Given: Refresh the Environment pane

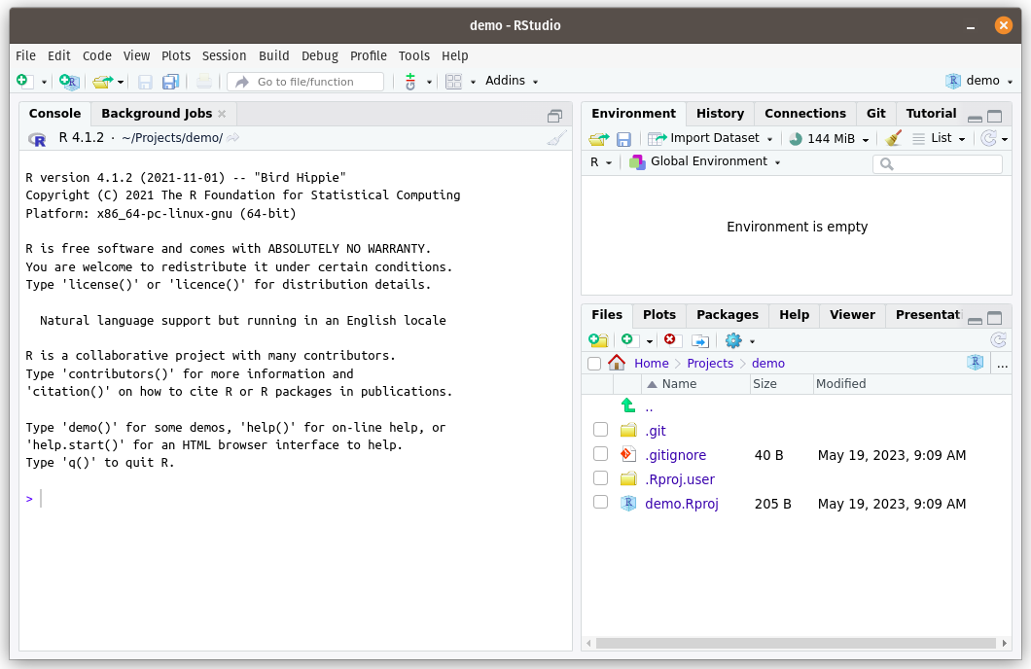Looking at the screenshot, I should 988,138.
